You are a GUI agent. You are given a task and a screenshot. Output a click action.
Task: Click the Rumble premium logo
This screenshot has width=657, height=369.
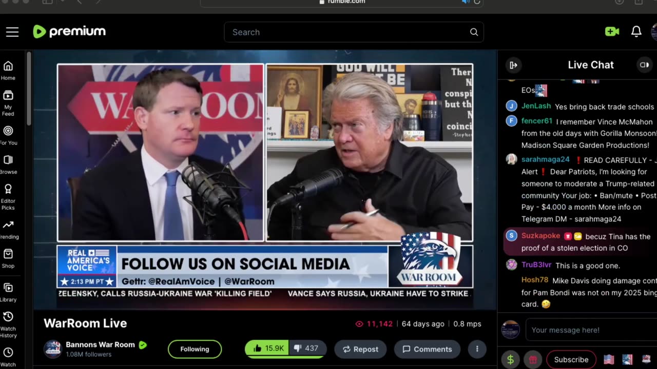(69, 32)
